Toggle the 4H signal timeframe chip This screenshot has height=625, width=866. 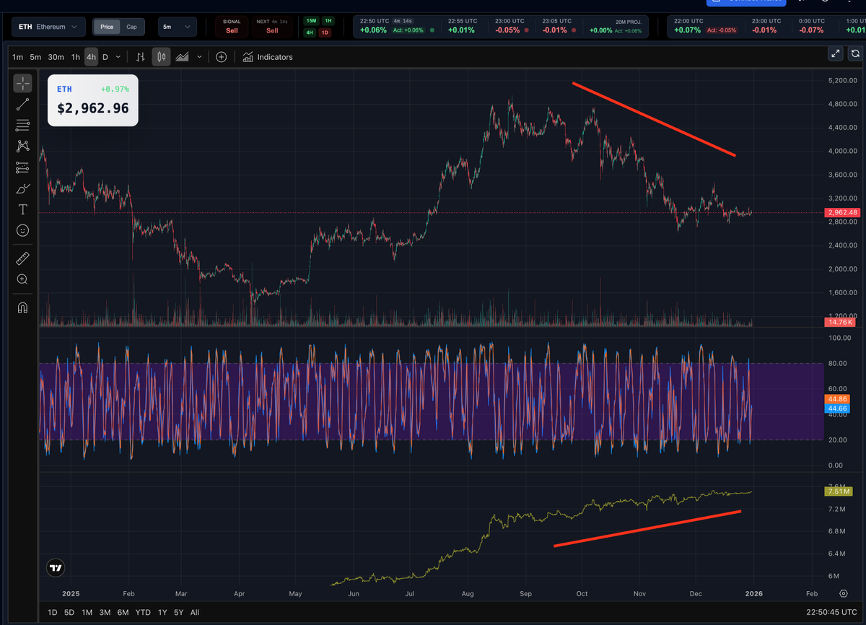click(310, 32)
